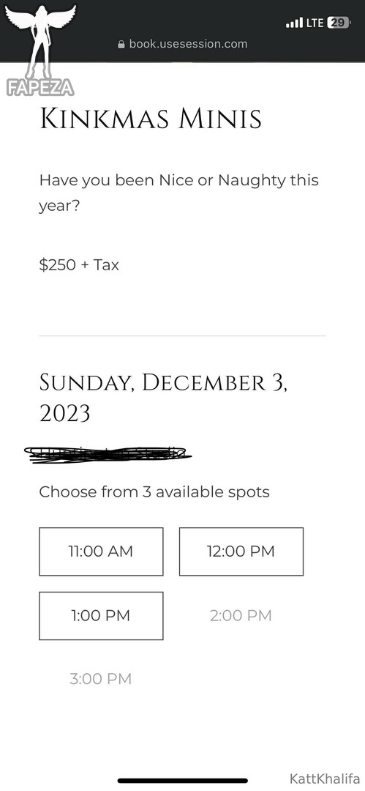Tap the home indicator bar at the bottom
The height and width of the screenshot is (791, 365).
pyautogui.click(x=183, y=781)
